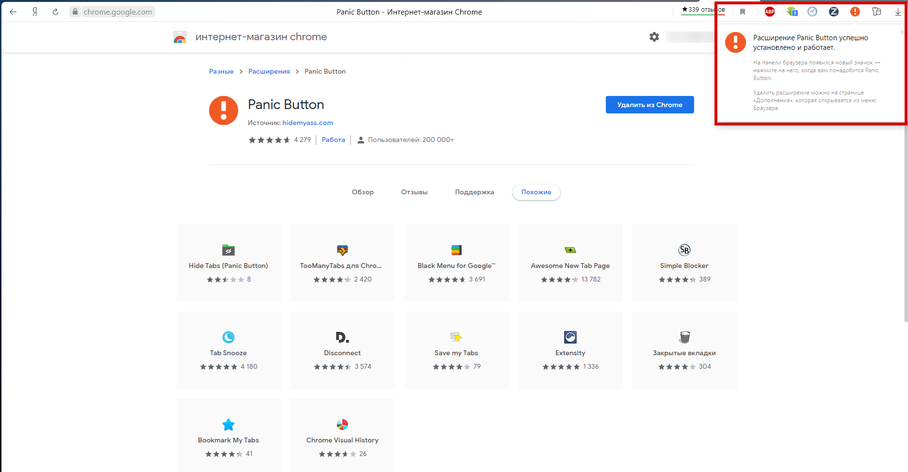Open the Tab Snooze extension card

[x=228, y=350]
